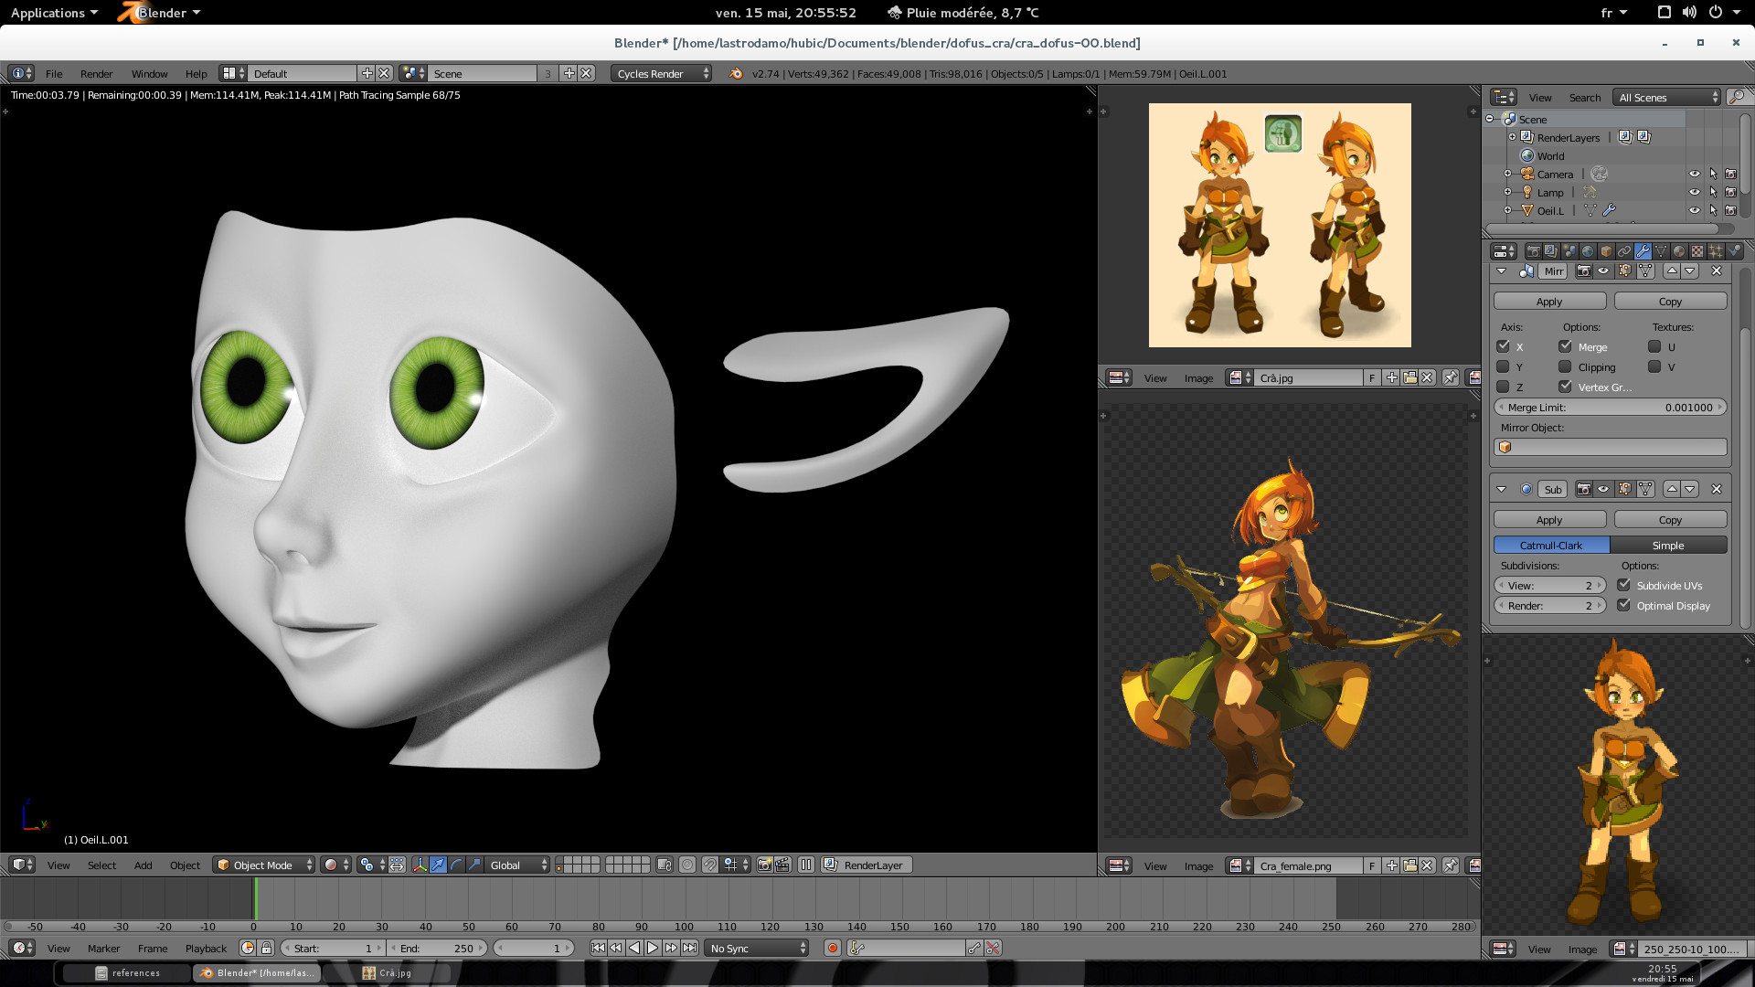Open the Object properties tab (cube icon)
This screenshot has width=1755, height=987.
tap(1606, 251)
